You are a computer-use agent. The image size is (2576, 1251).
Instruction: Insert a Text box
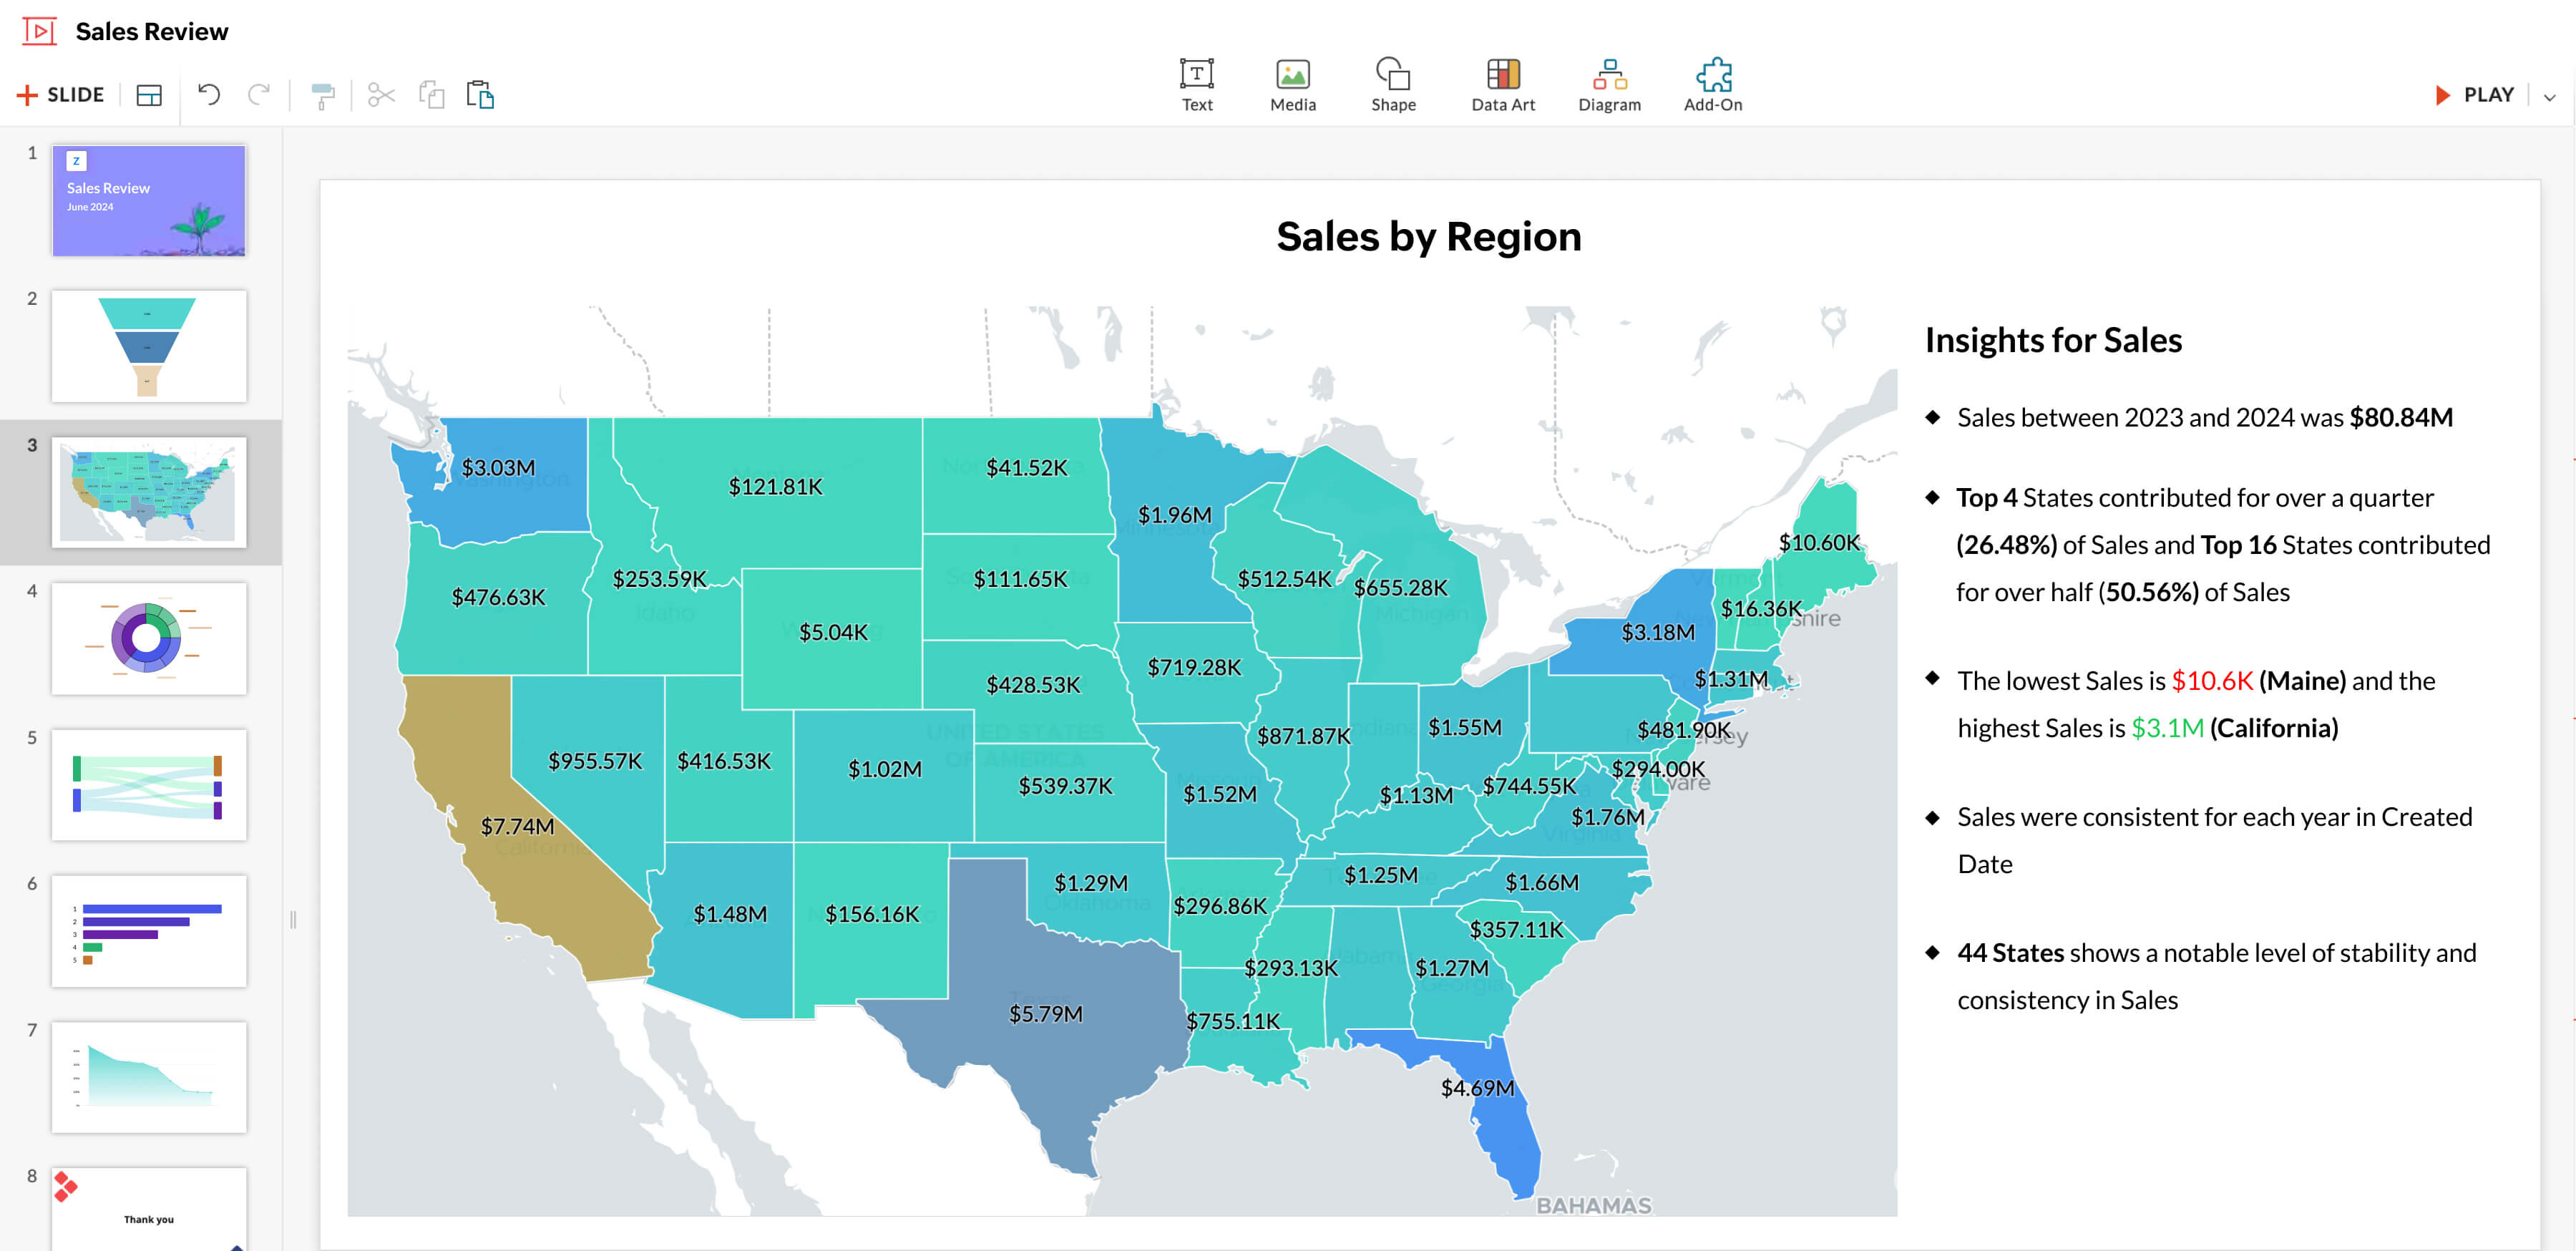pyautogui.click(x=1196, y=84)
